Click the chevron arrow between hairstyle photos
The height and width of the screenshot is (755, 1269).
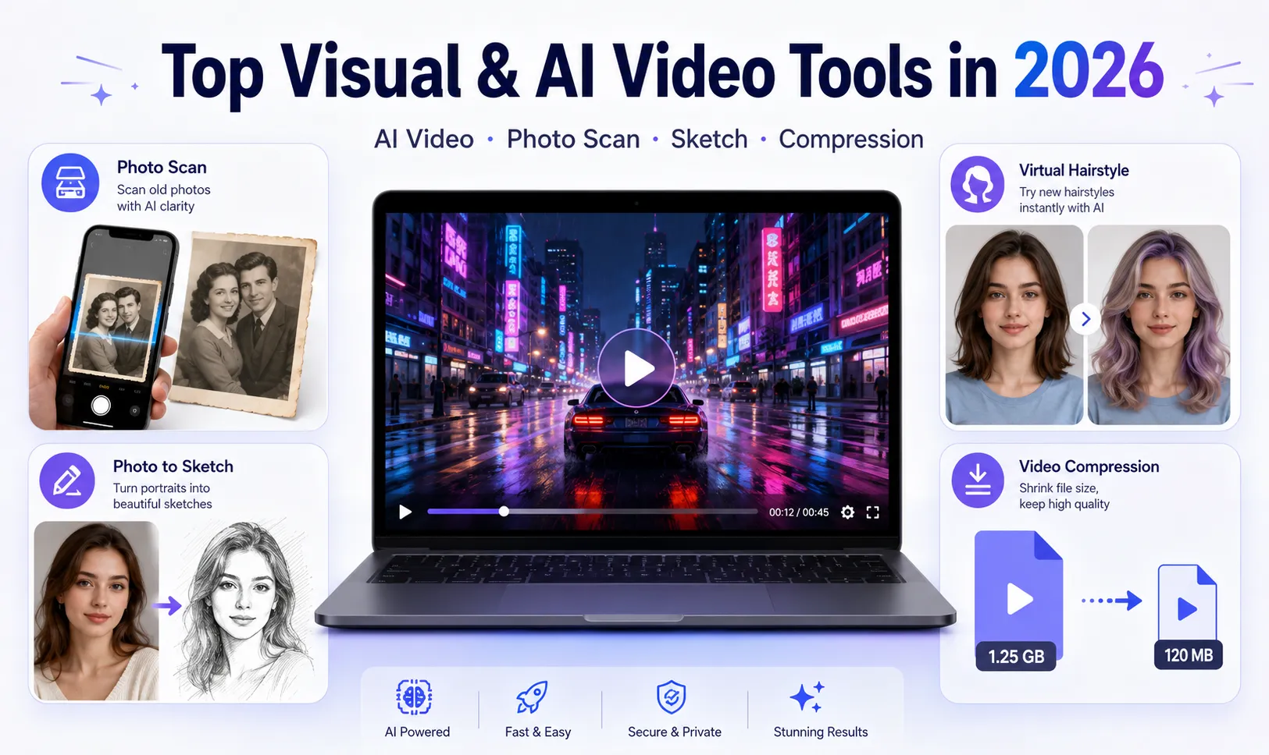coord(1085,318)
